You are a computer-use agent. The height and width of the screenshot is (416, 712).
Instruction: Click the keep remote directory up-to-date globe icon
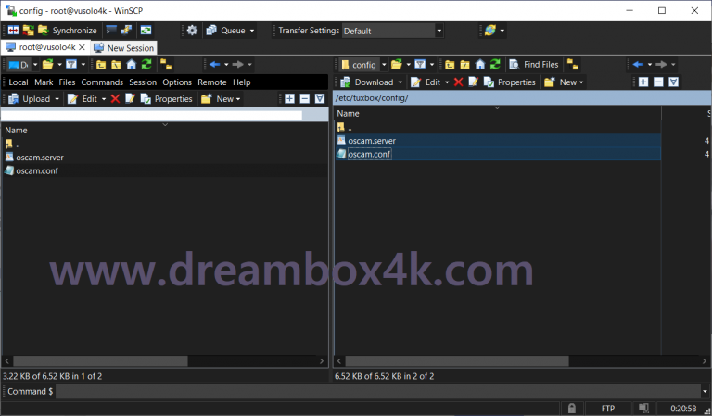[x=489, y=31]
